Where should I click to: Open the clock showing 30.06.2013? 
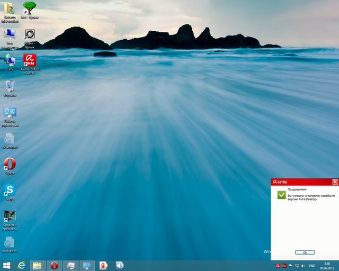point(327,266)
